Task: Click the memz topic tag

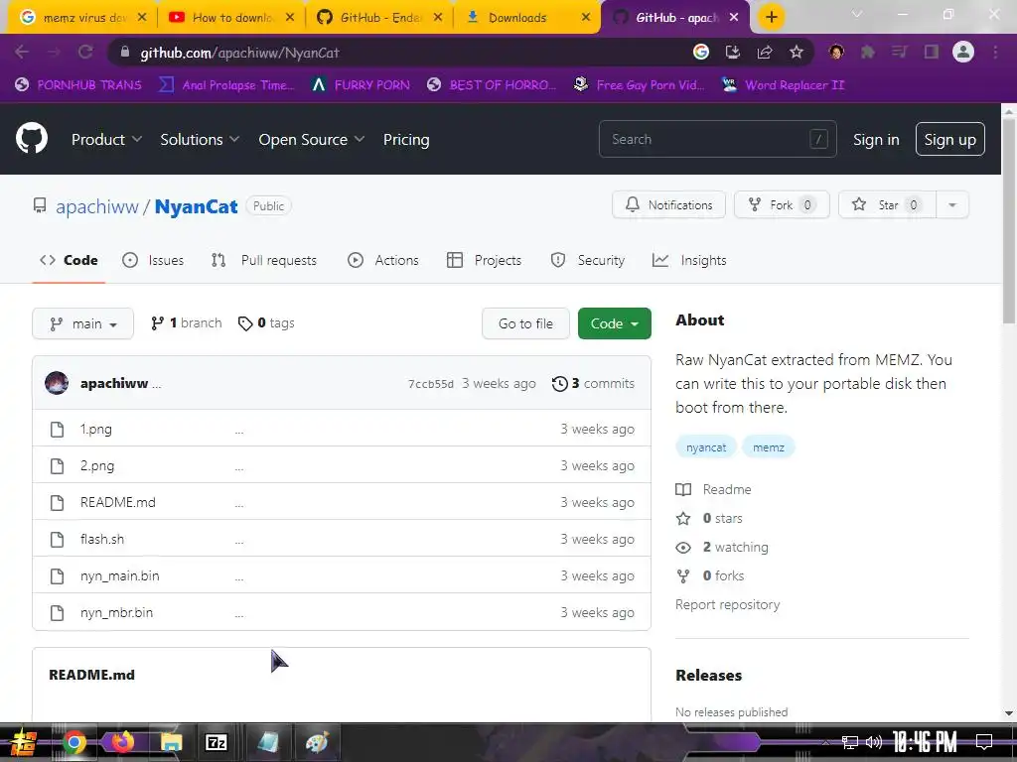Action: [769, 447]
